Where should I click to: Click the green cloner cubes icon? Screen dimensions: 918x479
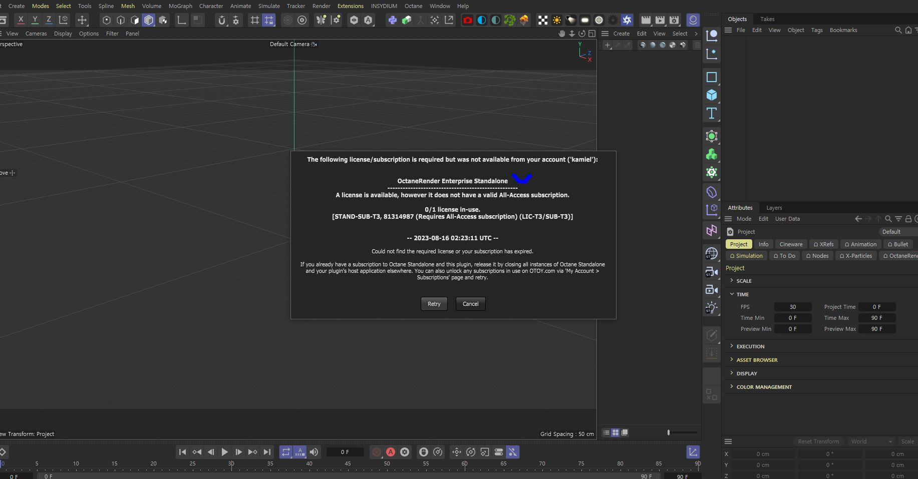[711, 154]
